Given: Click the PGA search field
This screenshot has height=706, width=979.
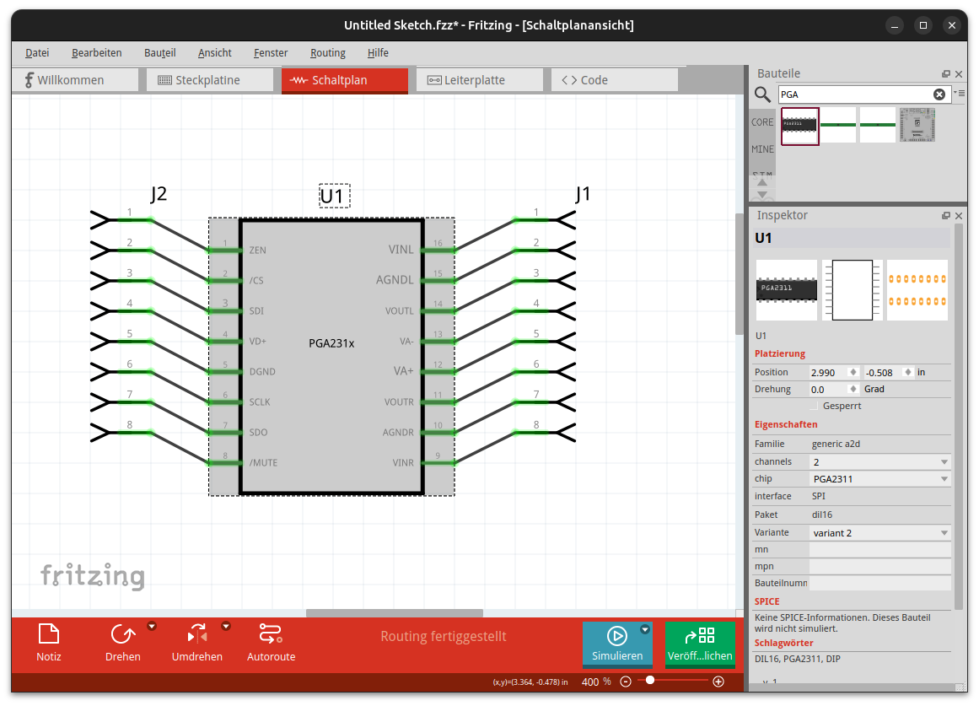Looking at the screenshot, I should (x=855, y=94).
